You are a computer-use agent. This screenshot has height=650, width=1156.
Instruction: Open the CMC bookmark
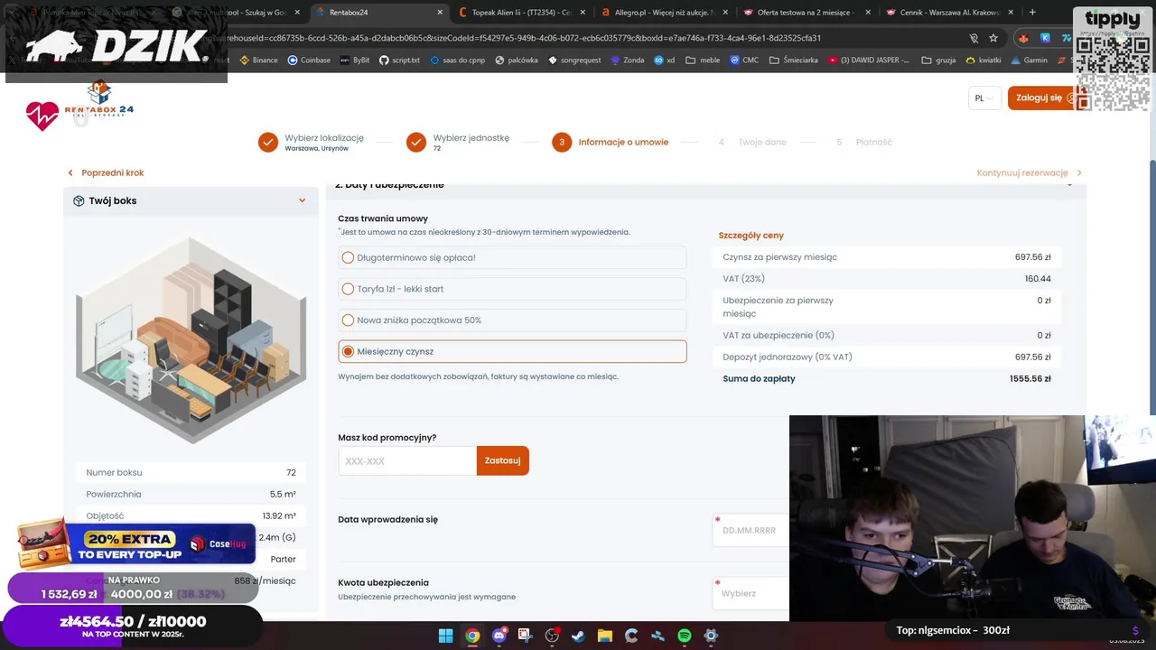click(744, 60)
